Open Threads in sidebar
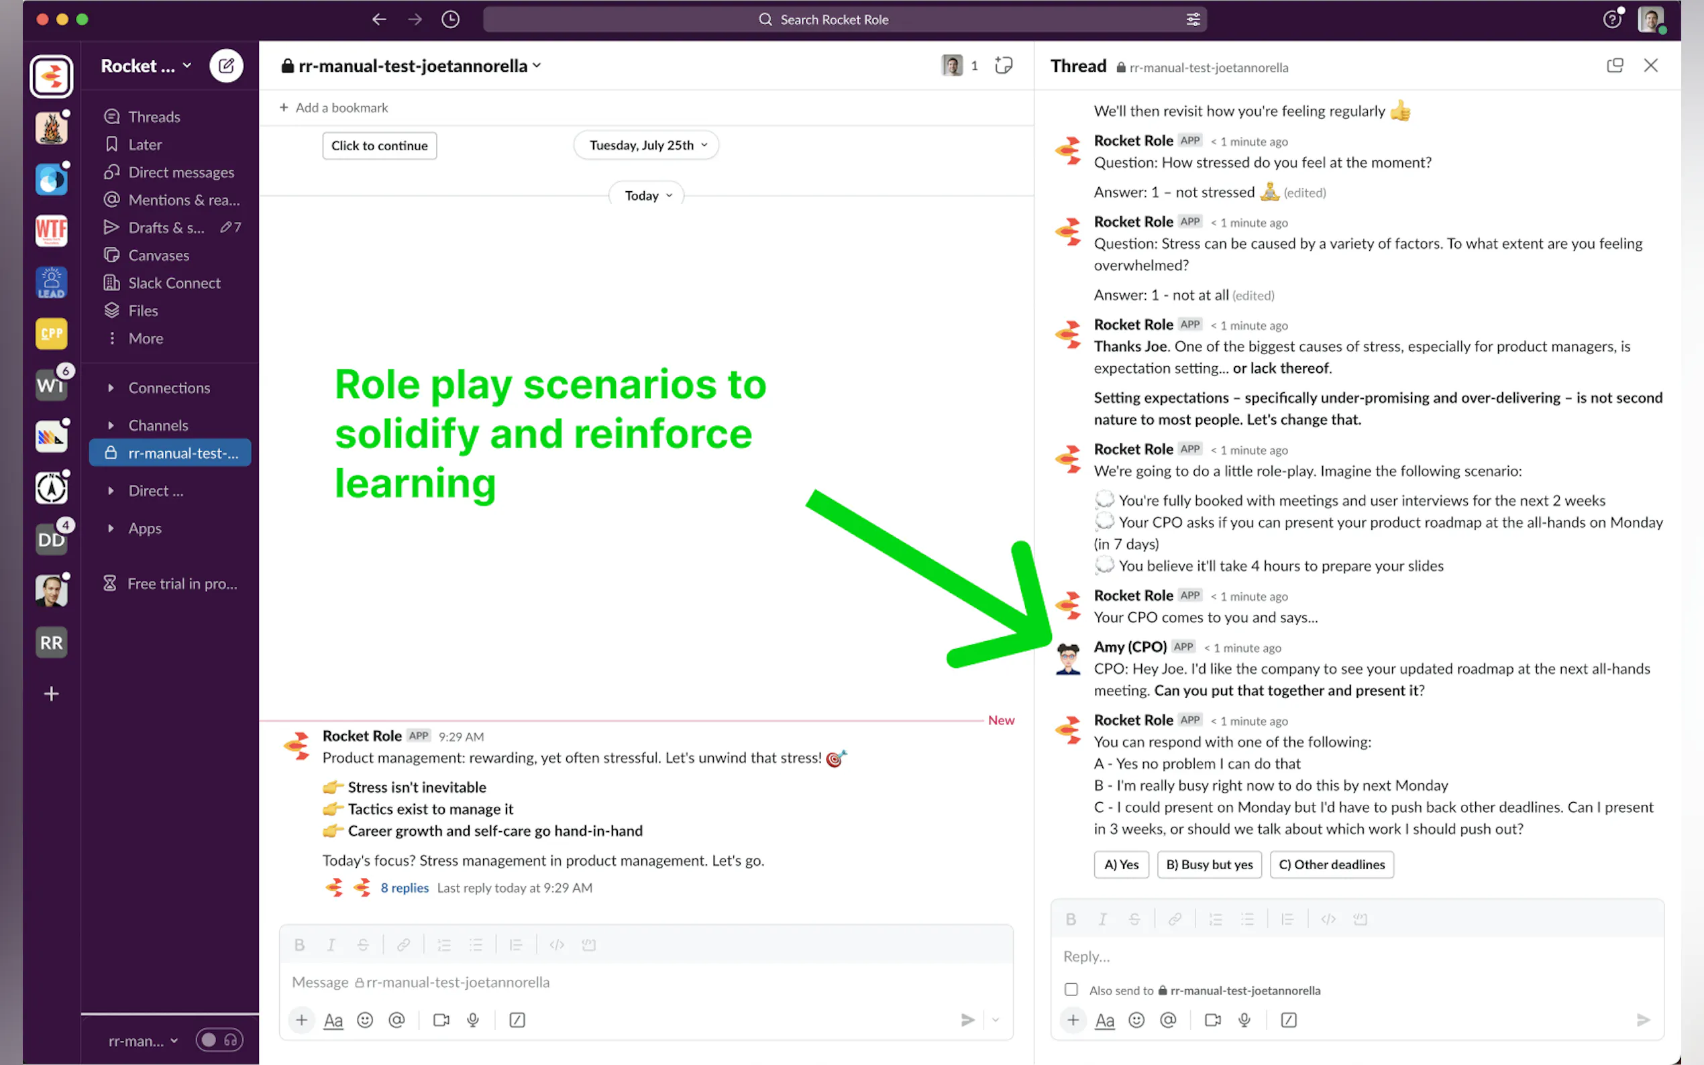 [x=154, y=117]
